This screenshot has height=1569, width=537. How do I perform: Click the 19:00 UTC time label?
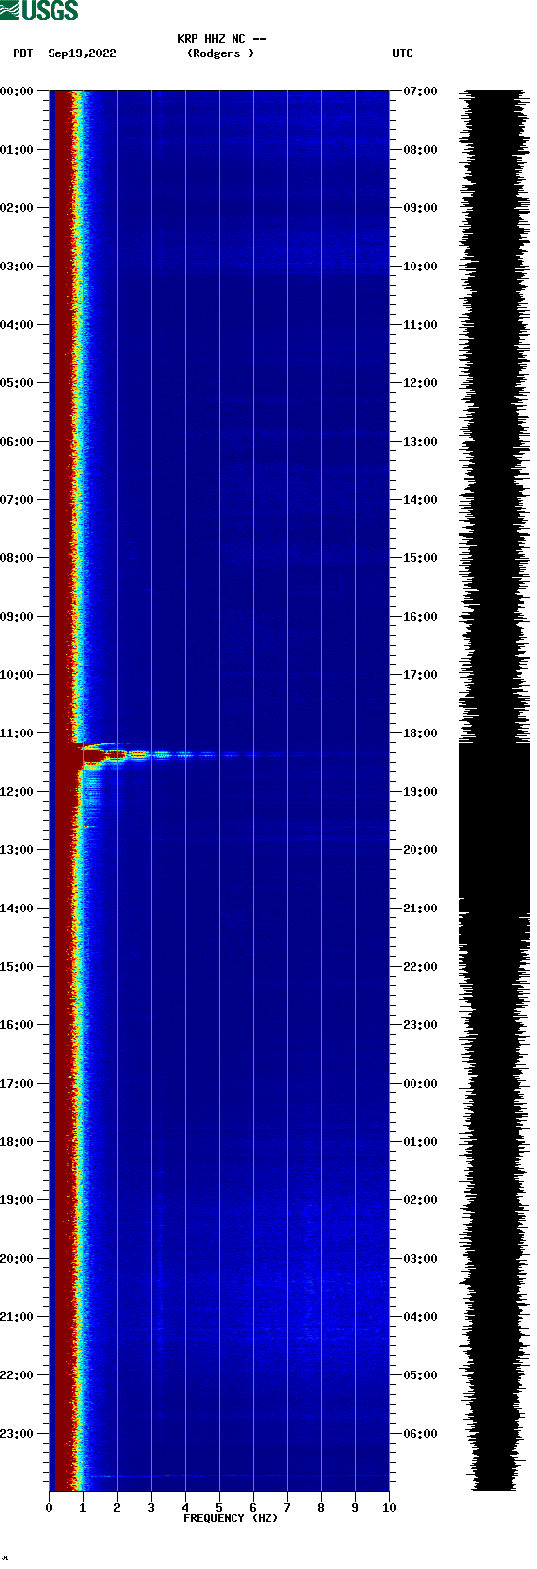coord(420,792)
